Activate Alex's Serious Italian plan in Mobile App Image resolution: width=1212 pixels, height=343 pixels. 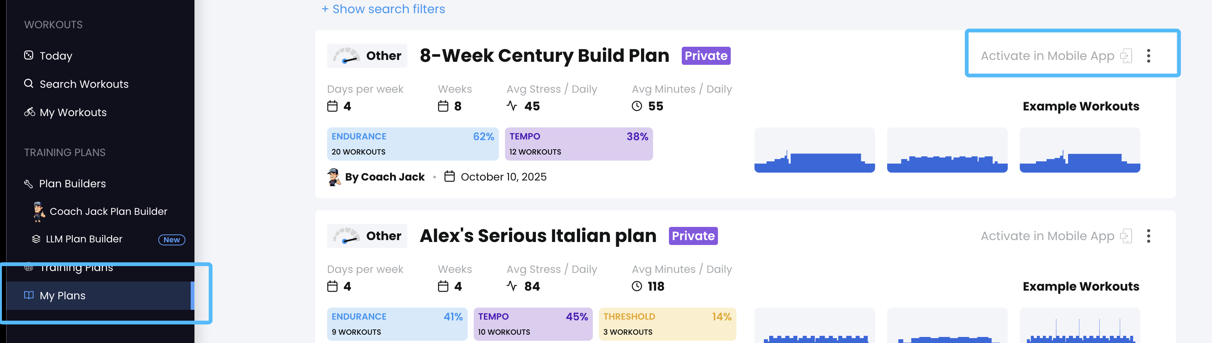(x=1047, y=236)
